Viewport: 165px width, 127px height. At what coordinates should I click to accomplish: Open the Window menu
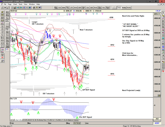tap(32, 4)
